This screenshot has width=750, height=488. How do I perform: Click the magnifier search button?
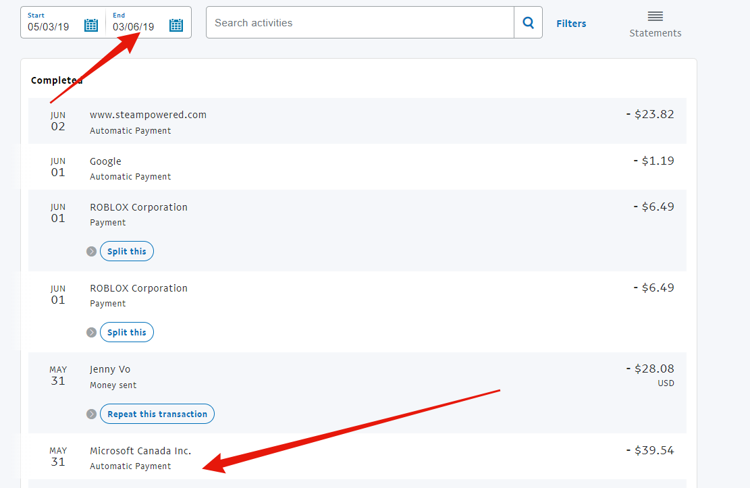pos(528,22)
